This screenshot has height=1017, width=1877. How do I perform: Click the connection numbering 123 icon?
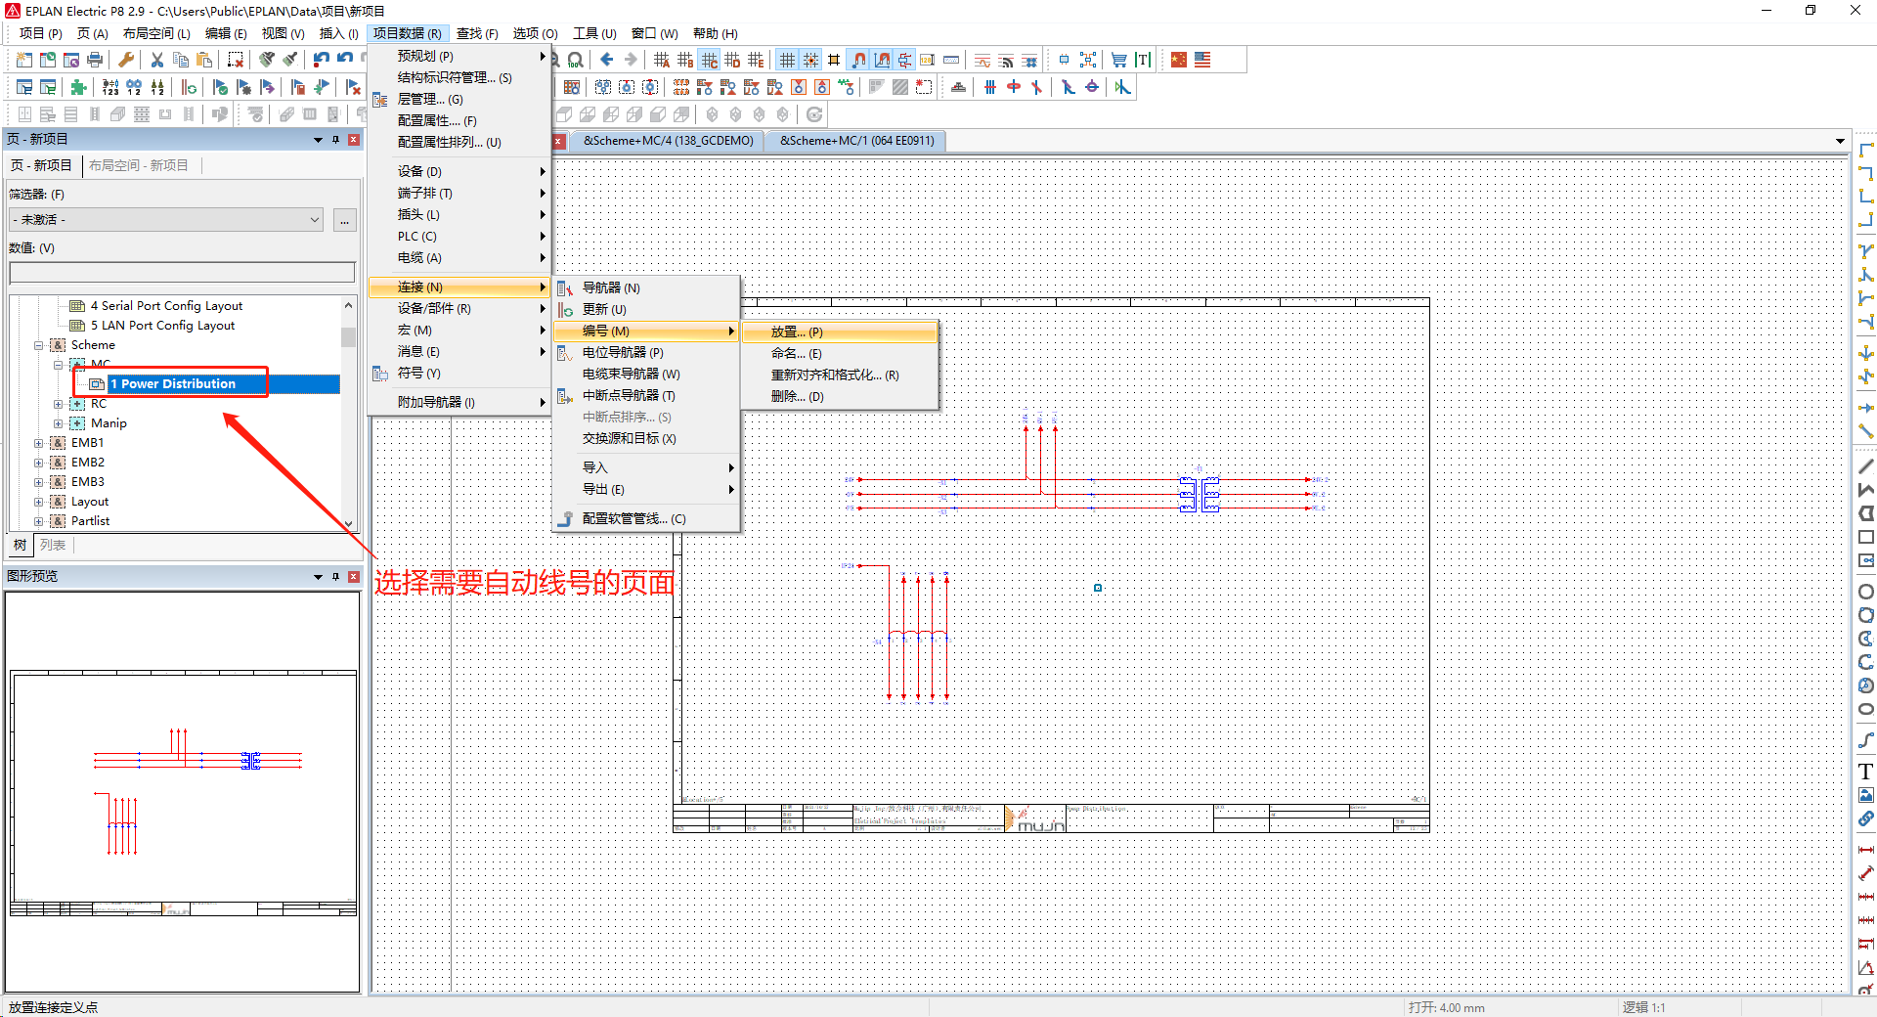[110, 87]
